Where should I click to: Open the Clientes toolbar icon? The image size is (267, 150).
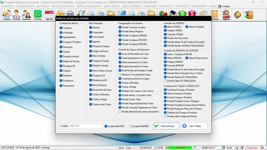click(x=7, y=15)
